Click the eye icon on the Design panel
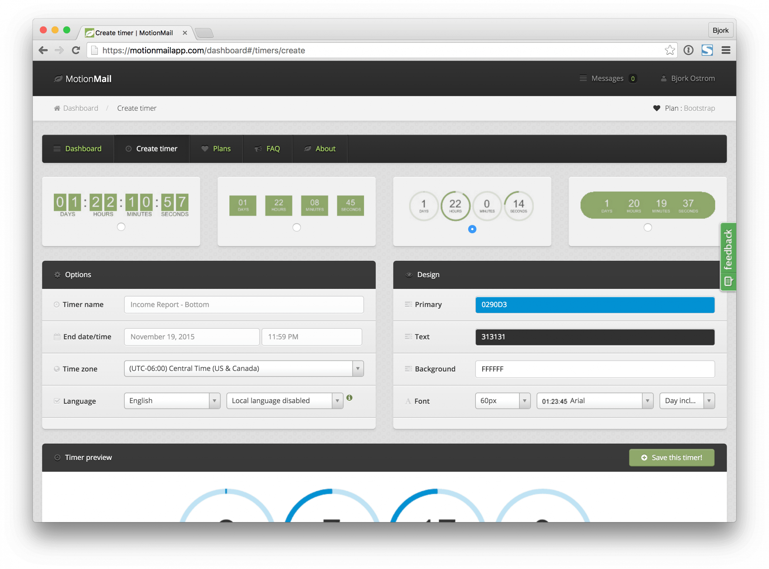 pos(409,275)
